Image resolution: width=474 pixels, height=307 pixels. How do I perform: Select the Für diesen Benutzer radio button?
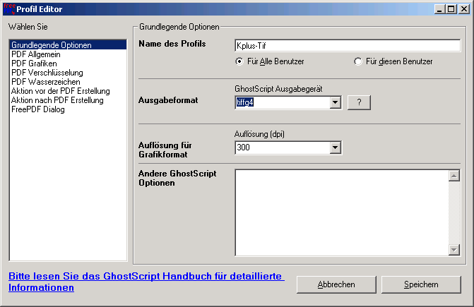(x=358, y=62)
